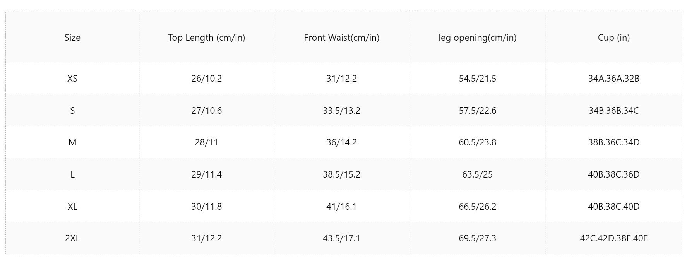Click the Front Waist(cm/in) header
Screen dimensions: 699x265
(x=341, y=38)
